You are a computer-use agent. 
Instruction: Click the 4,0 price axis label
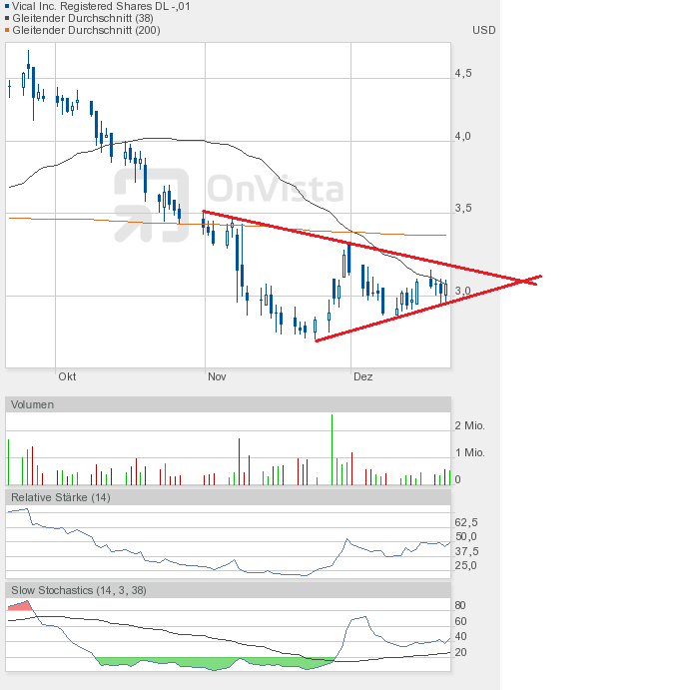463,136
